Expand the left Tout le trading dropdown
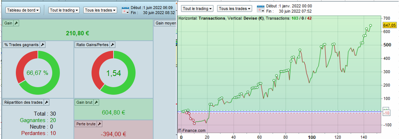The image size is (399, 139). [64, 10]
